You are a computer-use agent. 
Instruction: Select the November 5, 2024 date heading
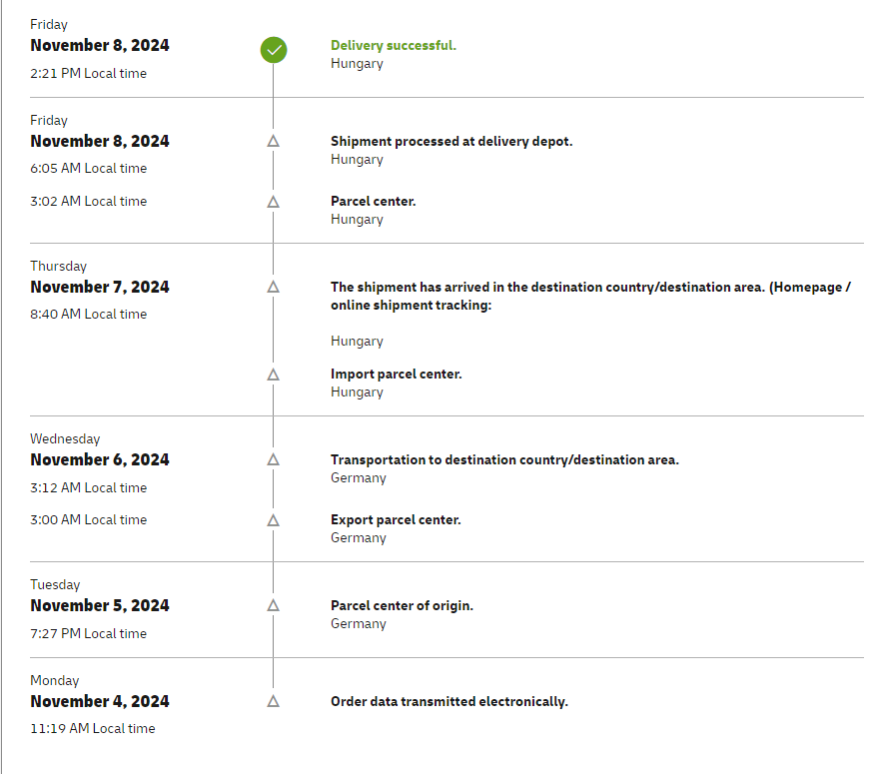[x=100, y=605]
